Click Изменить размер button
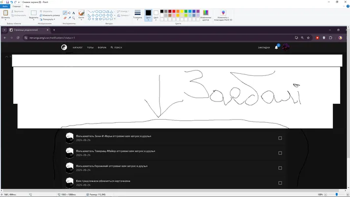 point(50,15)
